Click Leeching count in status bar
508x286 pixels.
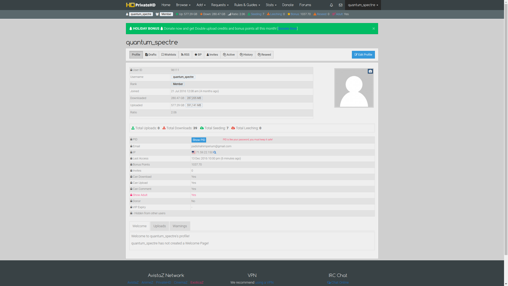[276, 14]
